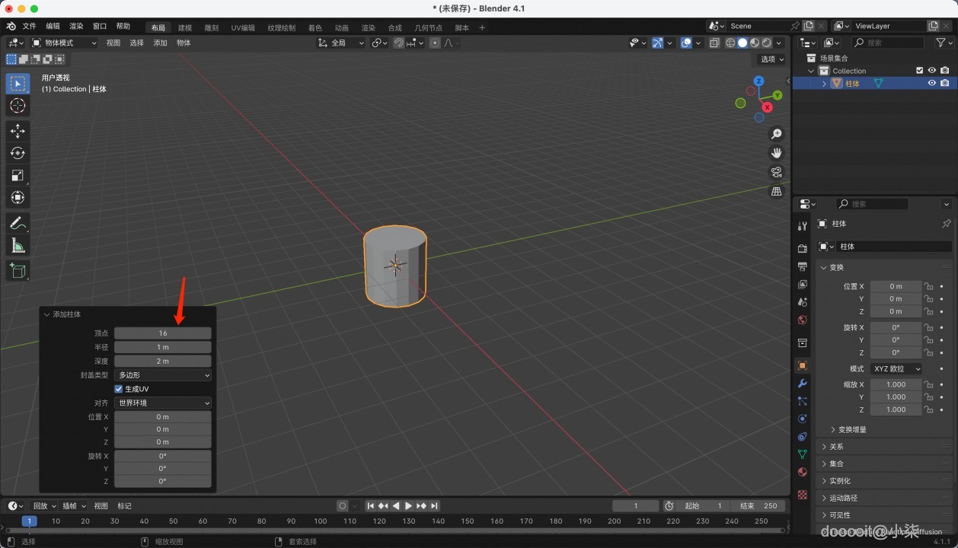Select the Rotate tool in toolbar
The height and width of the screenshot is (548, 958).
coord(18,153)
